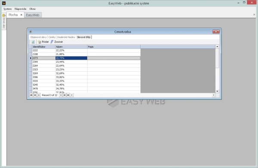This screenshot has height=168, width=258.
Task: Close the Plocha tab with its X
Action: tap(21, 15)
